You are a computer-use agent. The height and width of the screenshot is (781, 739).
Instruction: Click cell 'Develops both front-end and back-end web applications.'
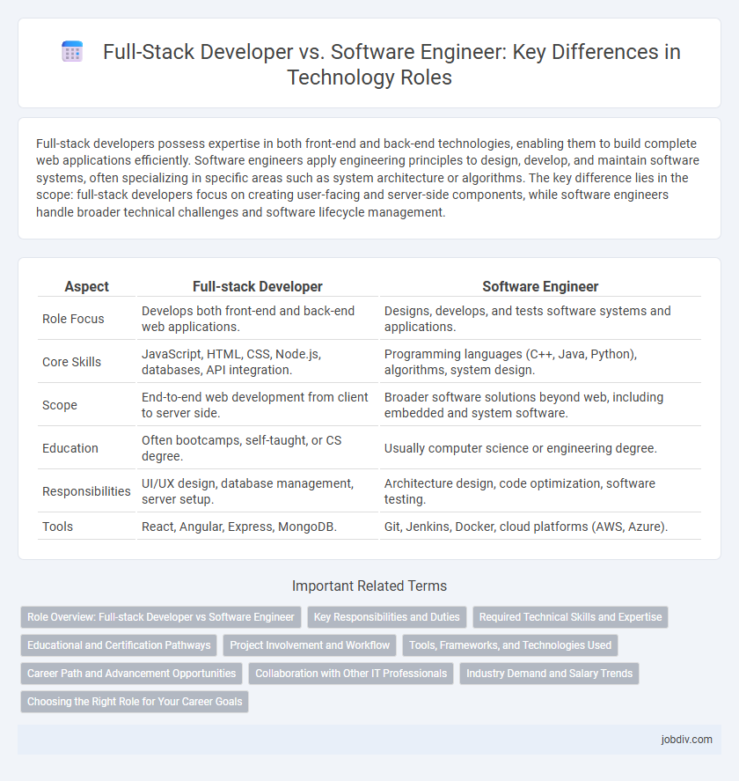(x=257, y=319)
